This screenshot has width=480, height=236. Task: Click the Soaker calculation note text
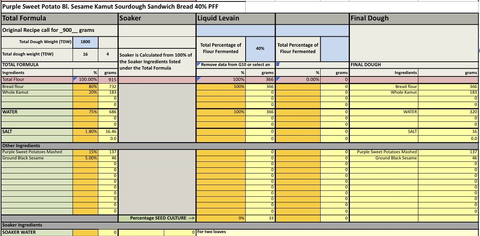click(157, 61)
